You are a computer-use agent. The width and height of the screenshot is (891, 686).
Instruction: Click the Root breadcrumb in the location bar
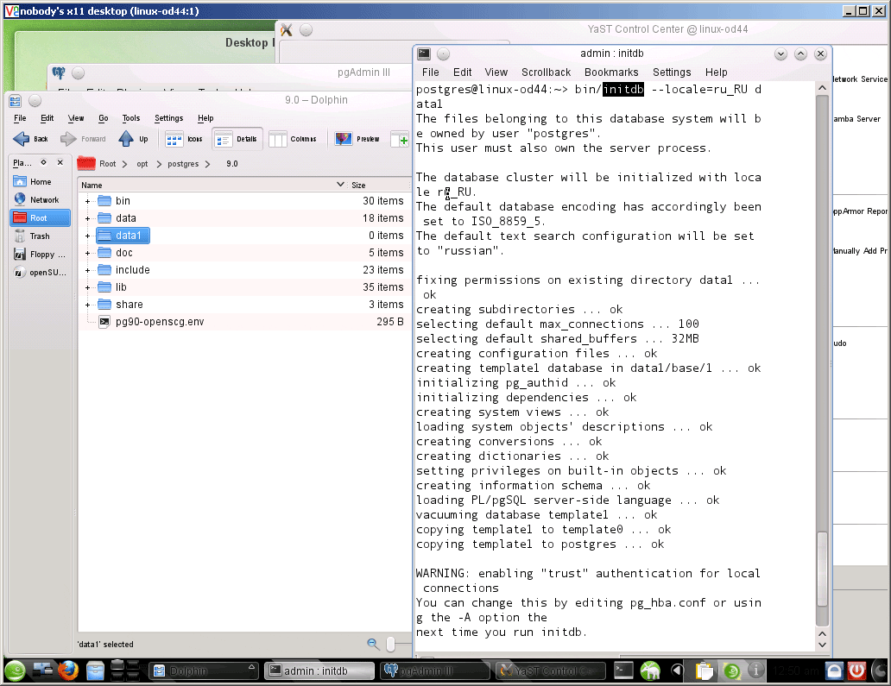pyautogui.click(x=107, y=164)
